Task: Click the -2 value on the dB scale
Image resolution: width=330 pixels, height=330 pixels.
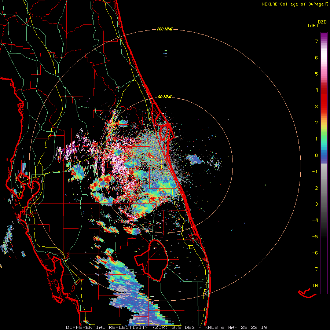Action: click(315, 188)
